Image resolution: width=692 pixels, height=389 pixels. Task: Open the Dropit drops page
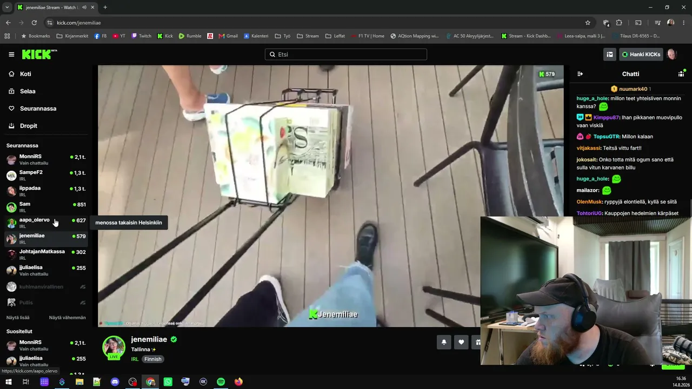click(29, 126)
